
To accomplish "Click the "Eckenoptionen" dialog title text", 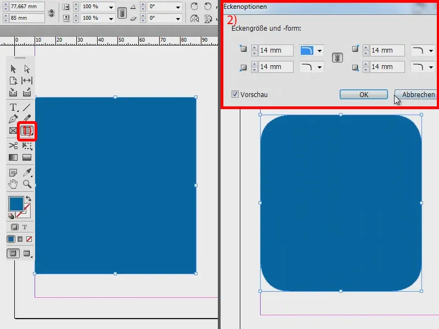I will pyautogui.click(x=245, y=7).
